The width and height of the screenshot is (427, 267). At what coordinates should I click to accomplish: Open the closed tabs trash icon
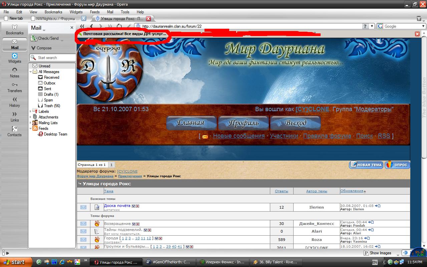coord(419,18)
